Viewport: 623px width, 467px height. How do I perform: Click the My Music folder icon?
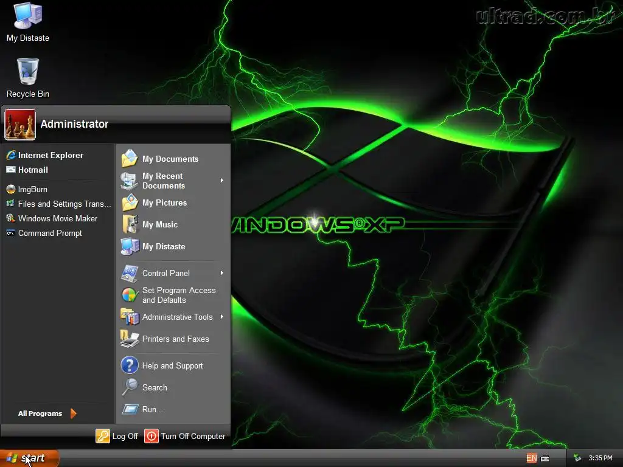(130, 224)
